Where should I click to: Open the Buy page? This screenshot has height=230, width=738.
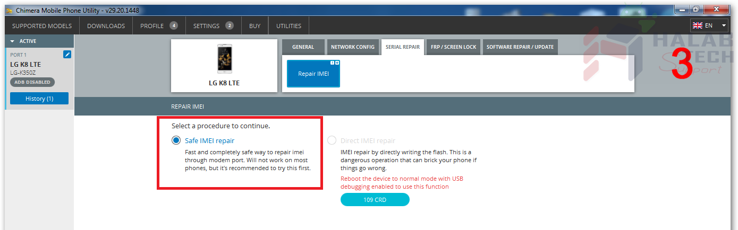[255, 25]
